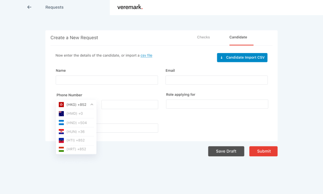Image resolution: width=323 pixels, height=194 pixels.
Task: Click the flag icon beside HRT
Action: click(x=61, y=149)
